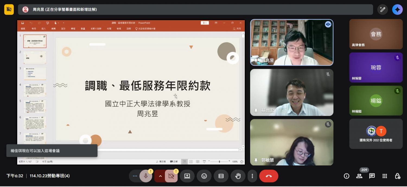Open the people list icon
This screenshot has height=187, width=407.
point(359,176)
